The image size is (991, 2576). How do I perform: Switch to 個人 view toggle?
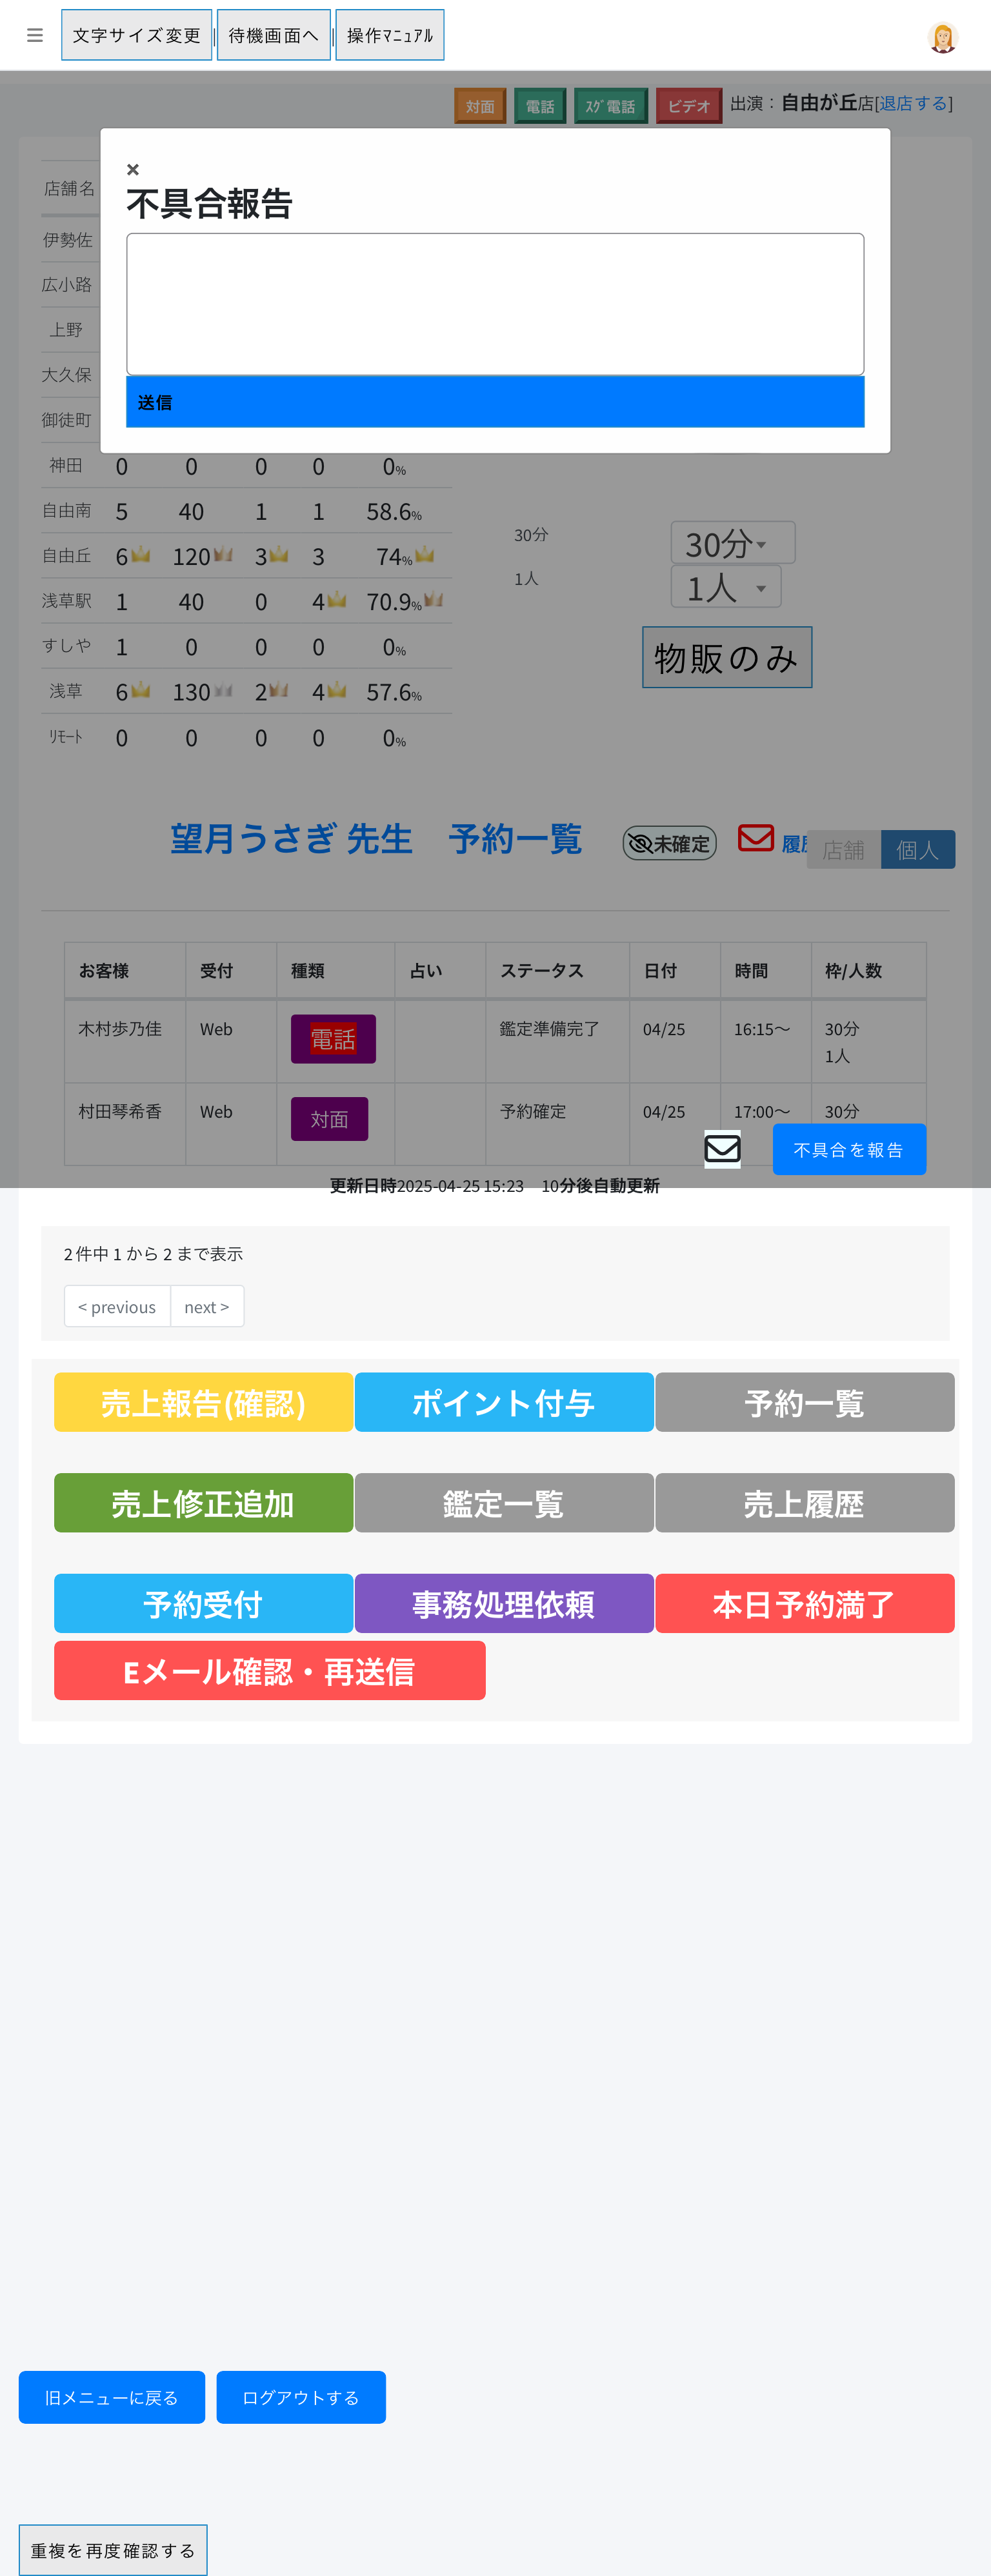917,850
